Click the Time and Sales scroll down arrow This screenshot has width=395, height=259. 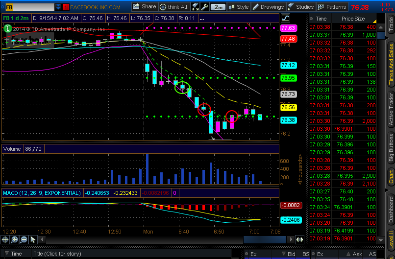[x=381, y=240]
